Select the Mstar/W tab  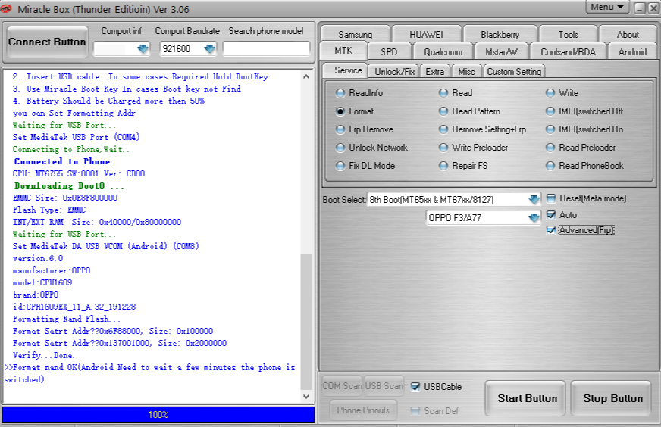click(x=501, y=51)
